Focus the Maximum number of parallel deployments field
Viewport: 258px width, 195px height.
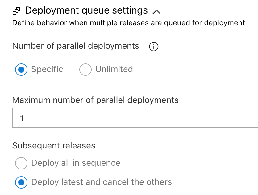tap(135, 118)
